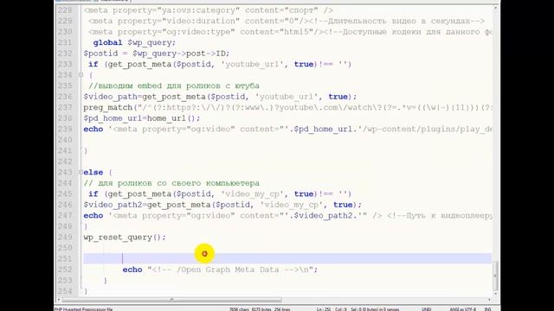
Task: Collapse the fold marker at line 234
Action: (x=81, y=75)
